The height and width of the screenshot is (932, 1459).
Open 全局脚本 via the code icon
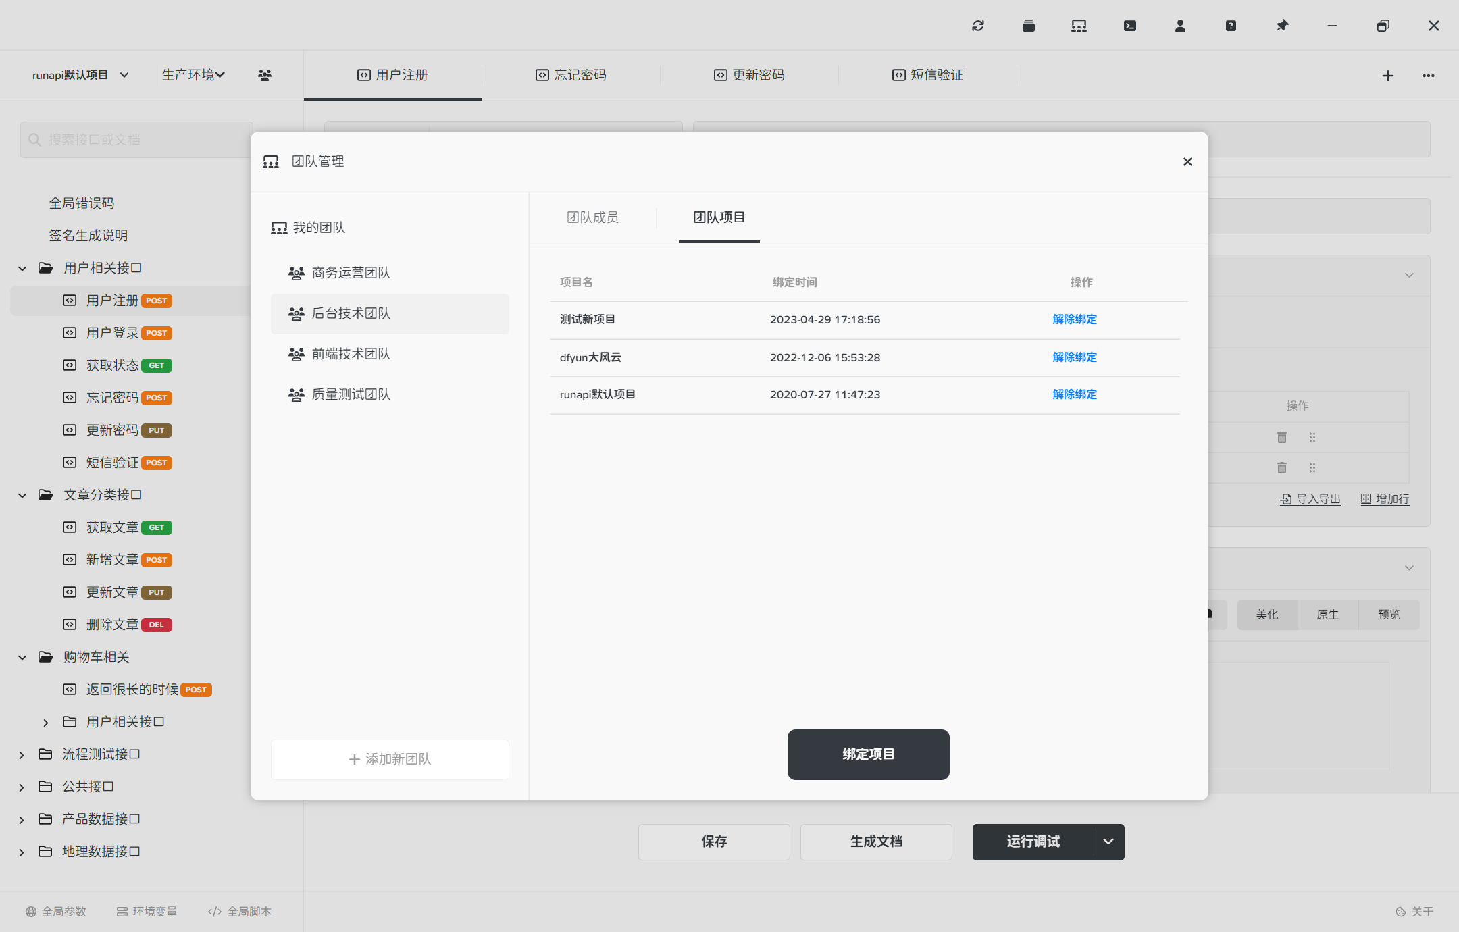tap(239, 911)
